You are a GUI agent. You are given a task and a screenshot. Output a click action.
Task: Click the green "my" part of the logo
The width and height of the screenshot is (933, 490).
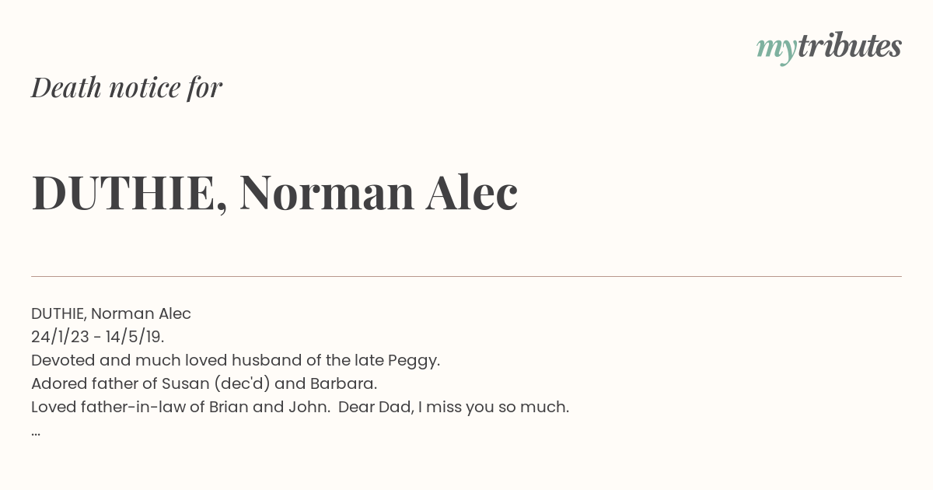pyautogui.click(x=777, y=50)
